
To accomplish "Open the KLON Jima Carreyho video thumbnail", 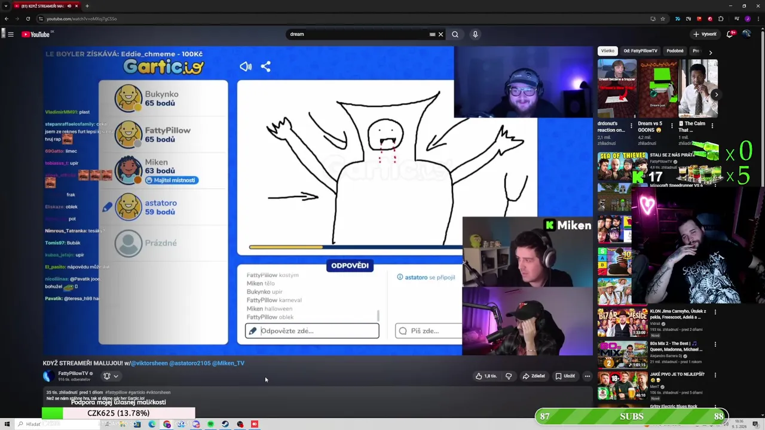I will pyautogui.click(x=622, y=322).
